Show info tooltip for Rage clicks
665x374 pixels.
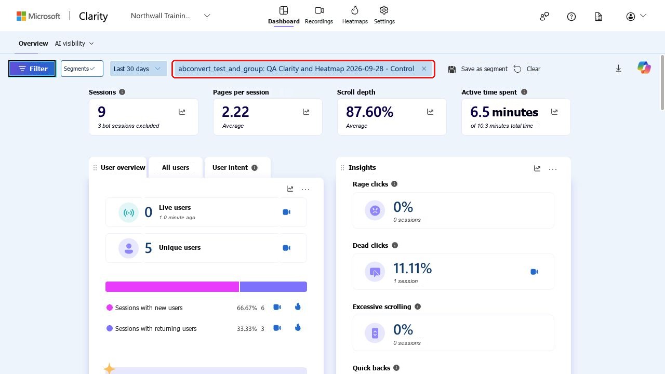point(394,184)
